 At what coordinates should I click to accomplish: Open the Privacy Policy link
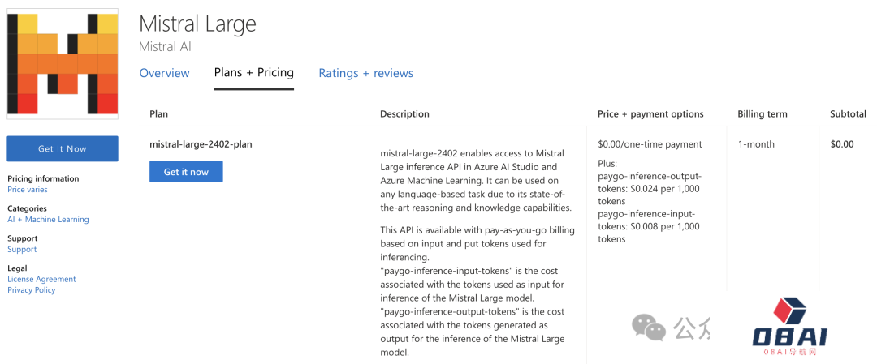32,290
